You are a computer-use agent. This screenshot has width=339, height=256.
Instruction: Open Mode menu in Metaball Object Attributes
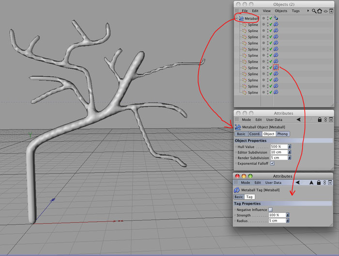point(246,120)
